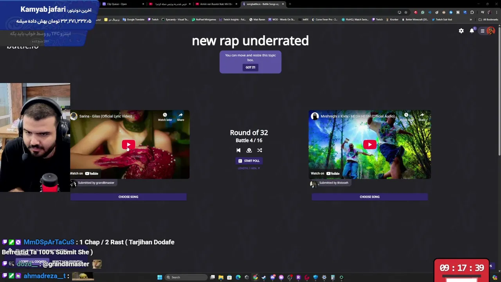Viewport: 501px width, 282px height.
Task: Open Sarina channel avatar on left video
Action: [x=74, y=116]
